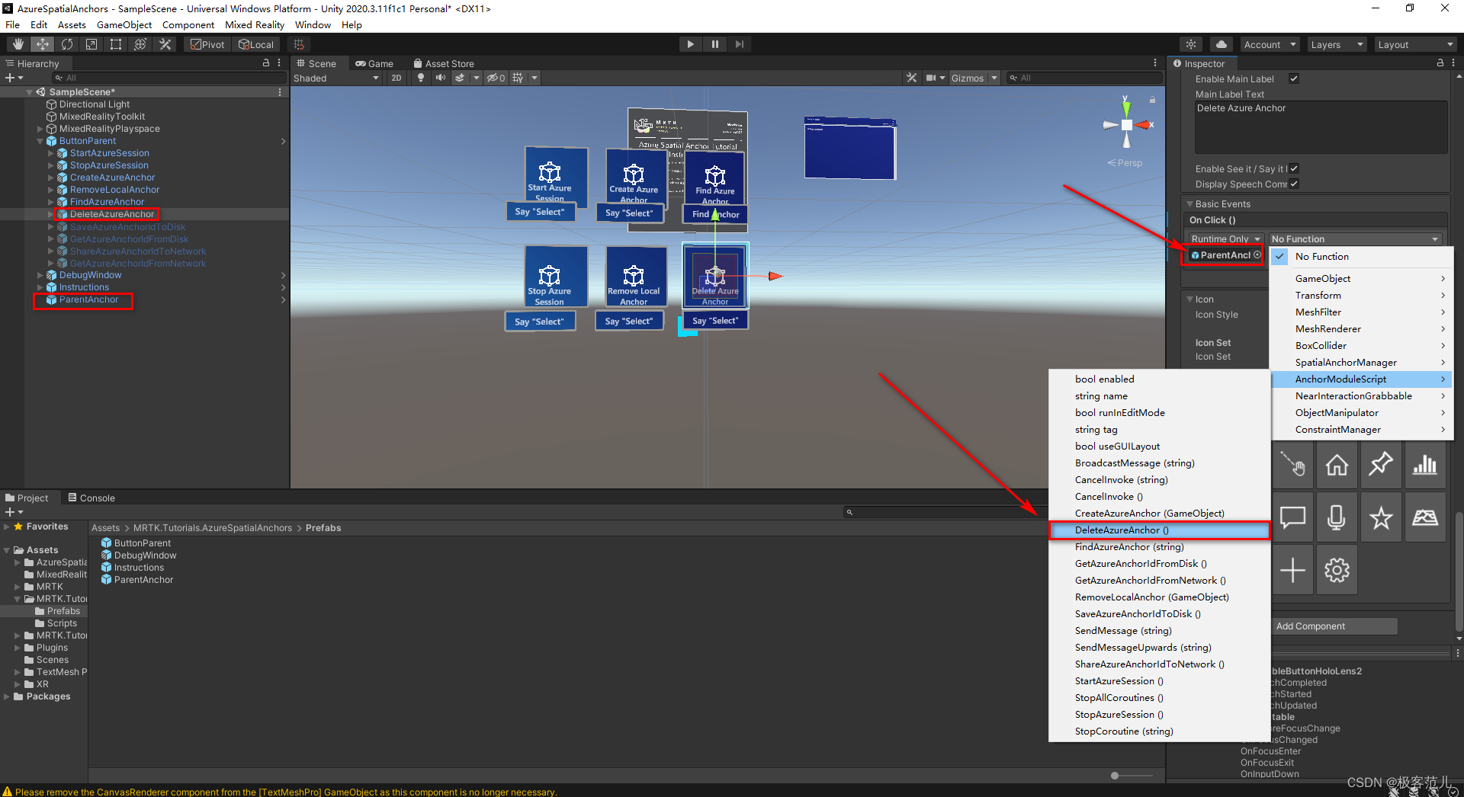Open the cloud services icon
Image resolution: width=1464 pixels, height=797 pixels.
[1222, 44]
